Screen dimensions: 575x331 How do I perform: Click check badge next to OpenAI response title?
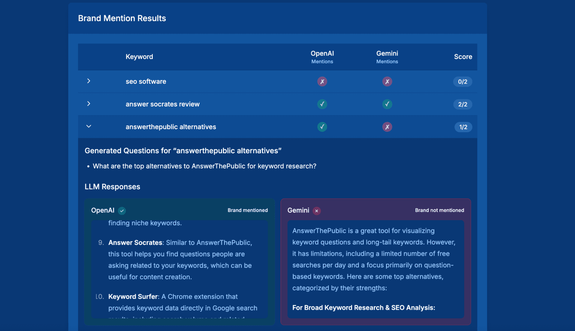tap(122, 211)
